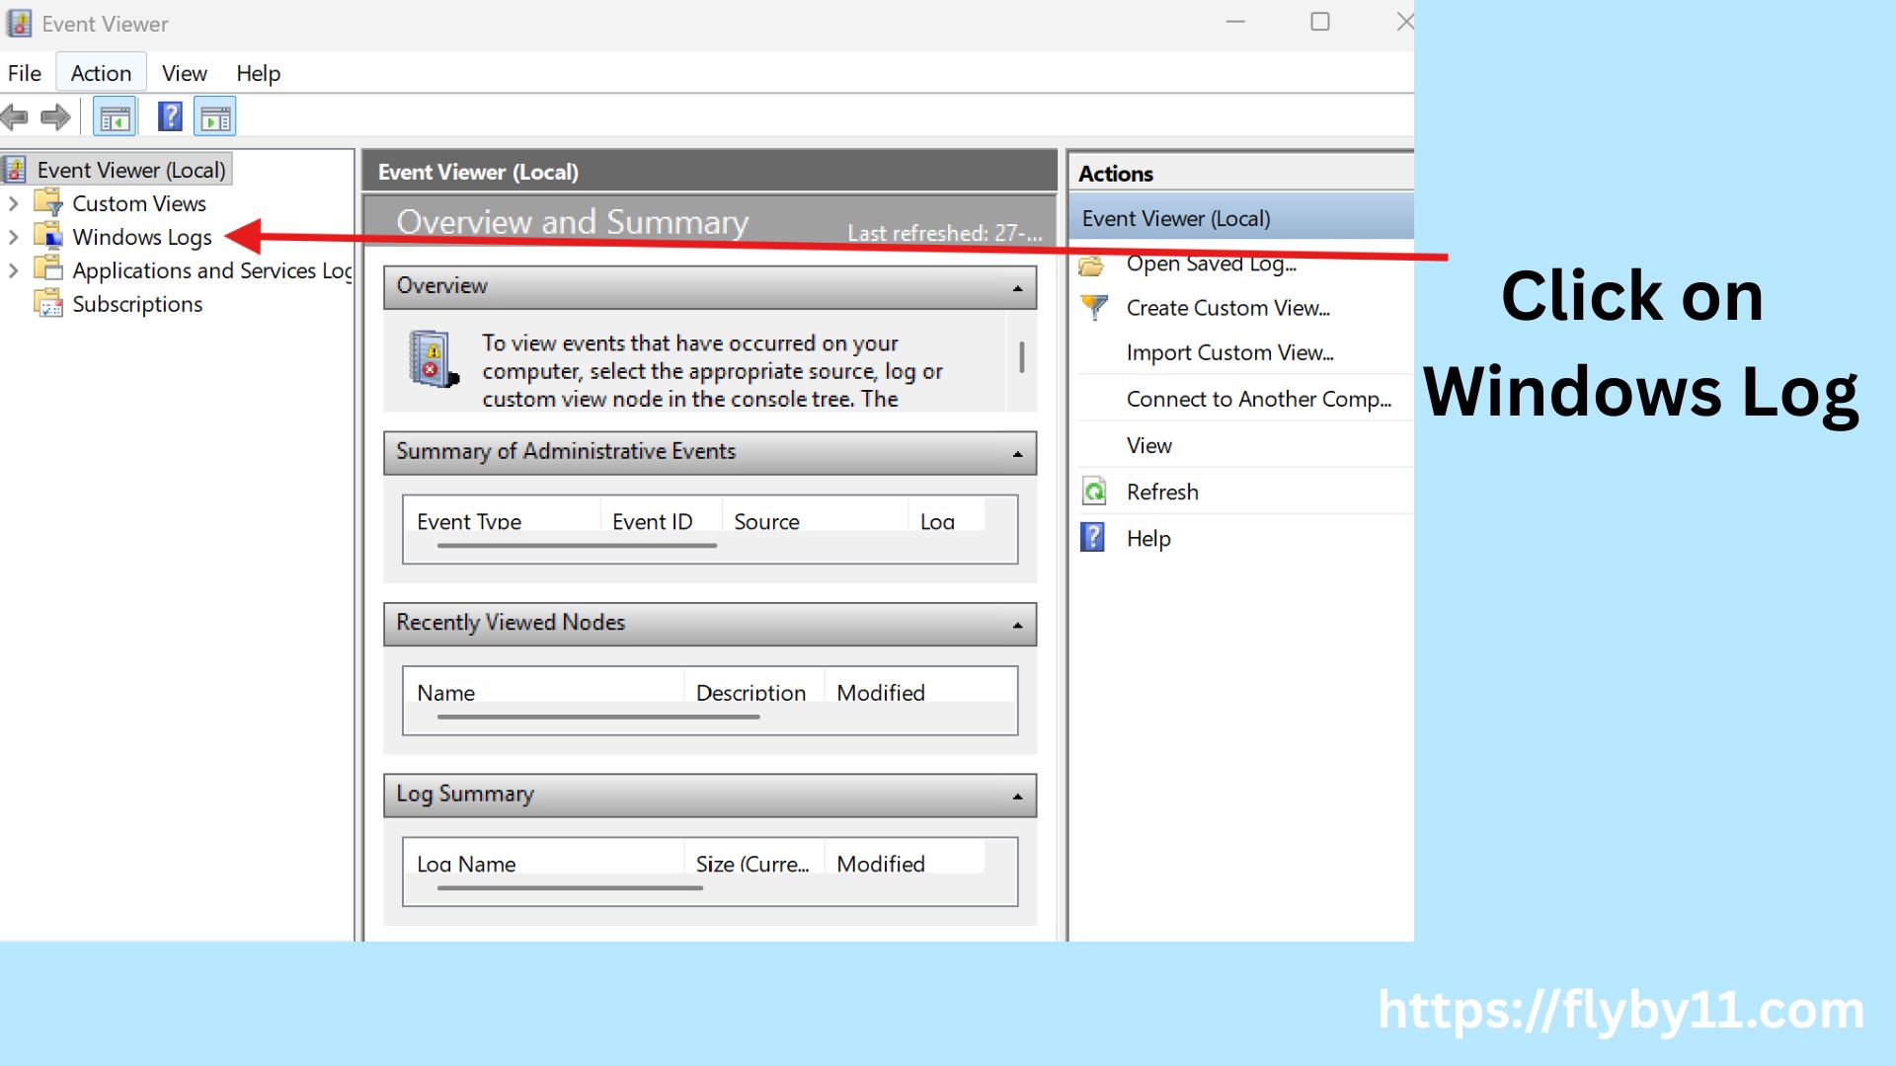Click the Refresh icon in Actions pane
The image size is (1896, 1066).
point(1092,491)
